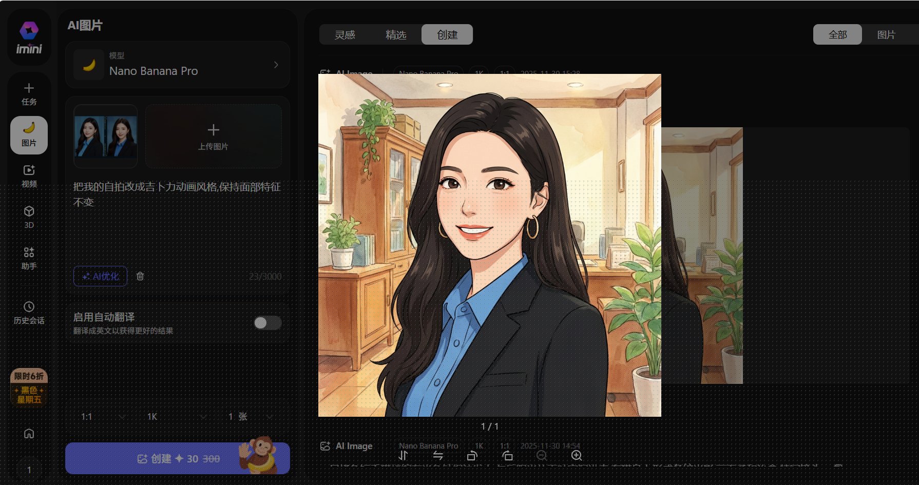
Task: Expand the Nano Banana Pro model selector
Action: click(178, 65)
